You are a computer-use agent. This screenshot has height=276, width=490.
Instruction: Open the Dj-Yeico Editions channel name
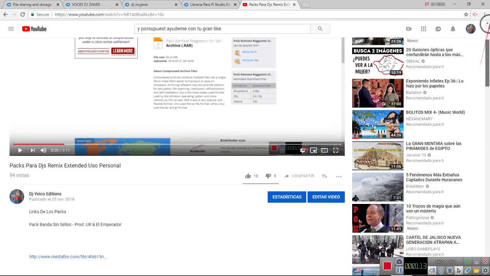coord(45,194)
